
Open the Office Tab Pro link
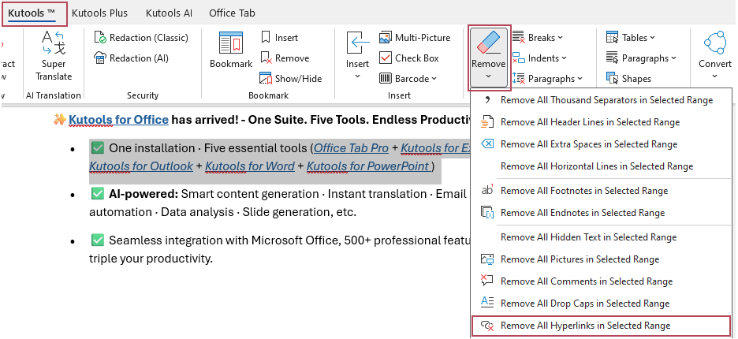pyautogui.click(x=351, y=148)
